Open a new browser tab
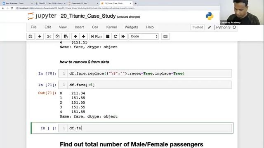 (136, 3)
